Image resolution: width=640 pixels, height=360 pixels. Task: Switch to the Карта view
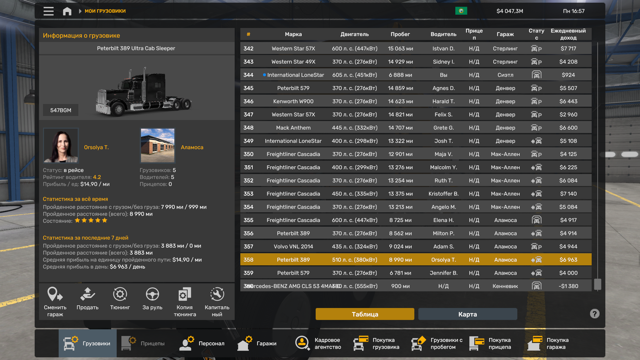tap(467, 314)
